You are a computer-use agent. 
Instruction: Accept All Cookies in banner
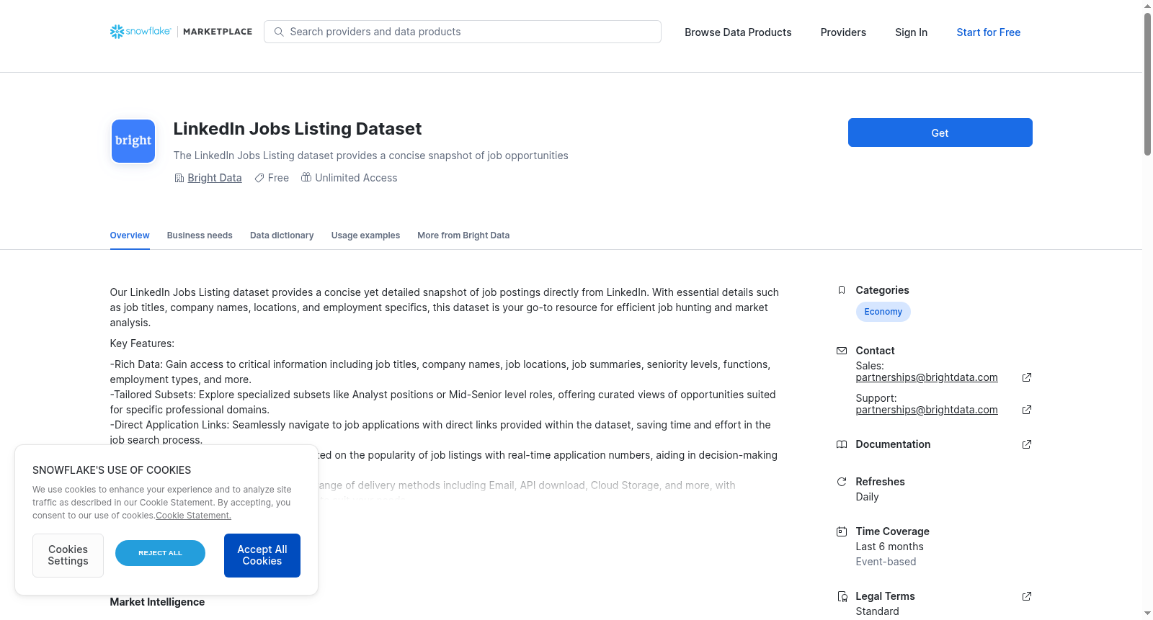[262, 555]
